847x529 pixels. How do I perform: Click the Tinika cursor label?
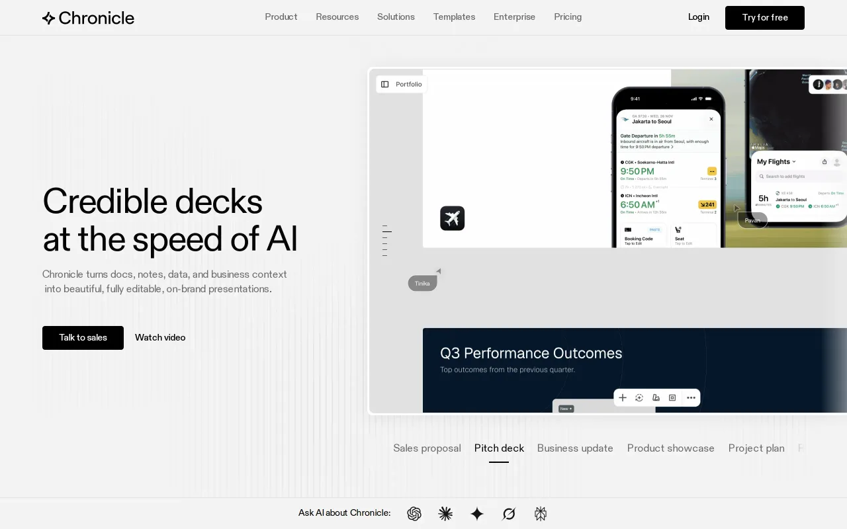click(x=422, y=284)
